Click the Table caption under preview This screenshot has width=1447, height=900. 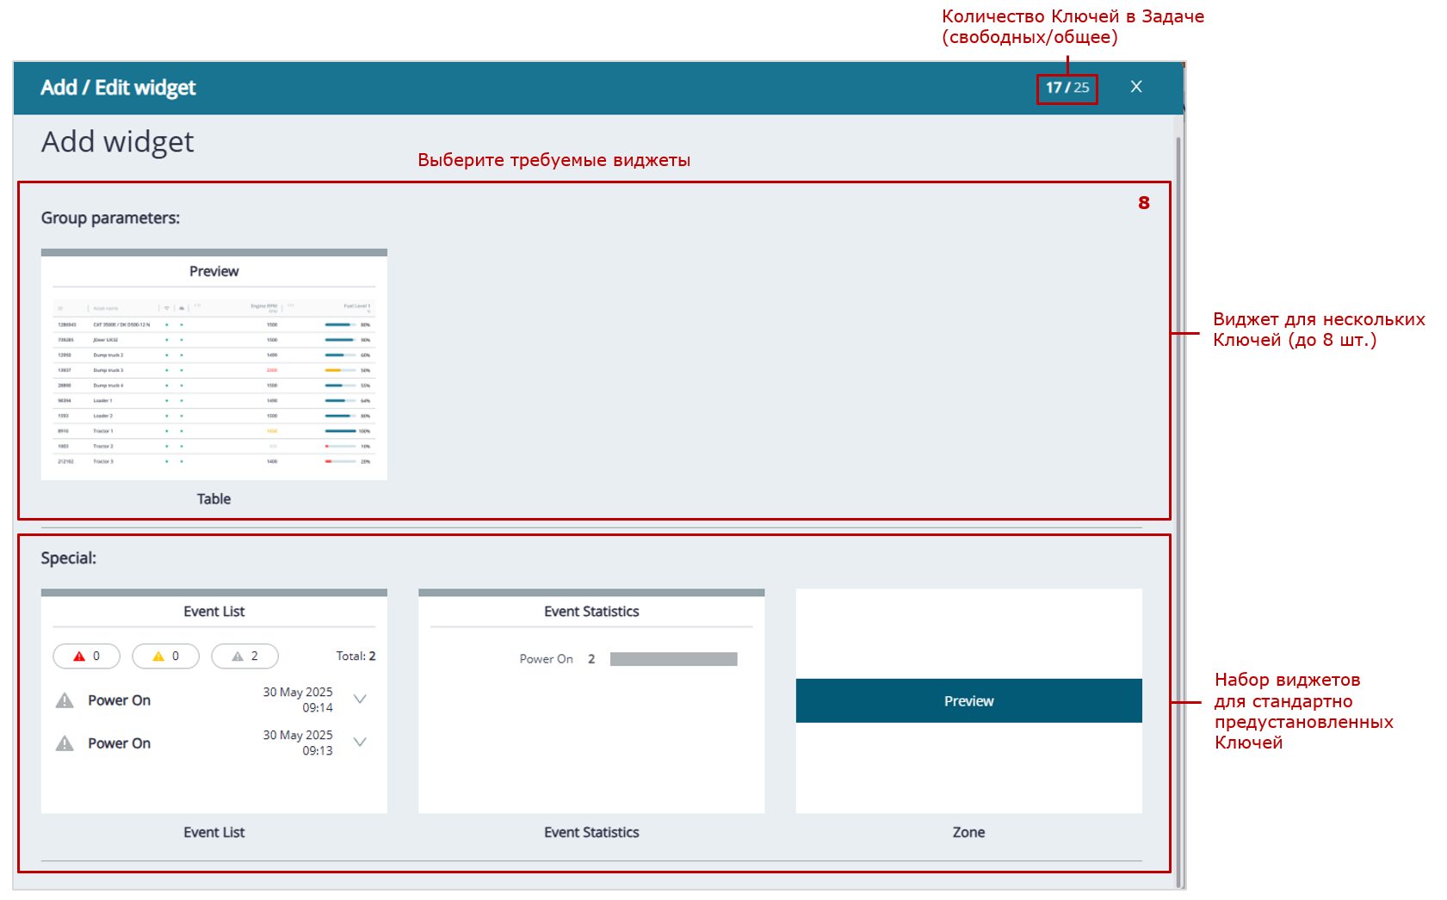click(x=213, y=499)
